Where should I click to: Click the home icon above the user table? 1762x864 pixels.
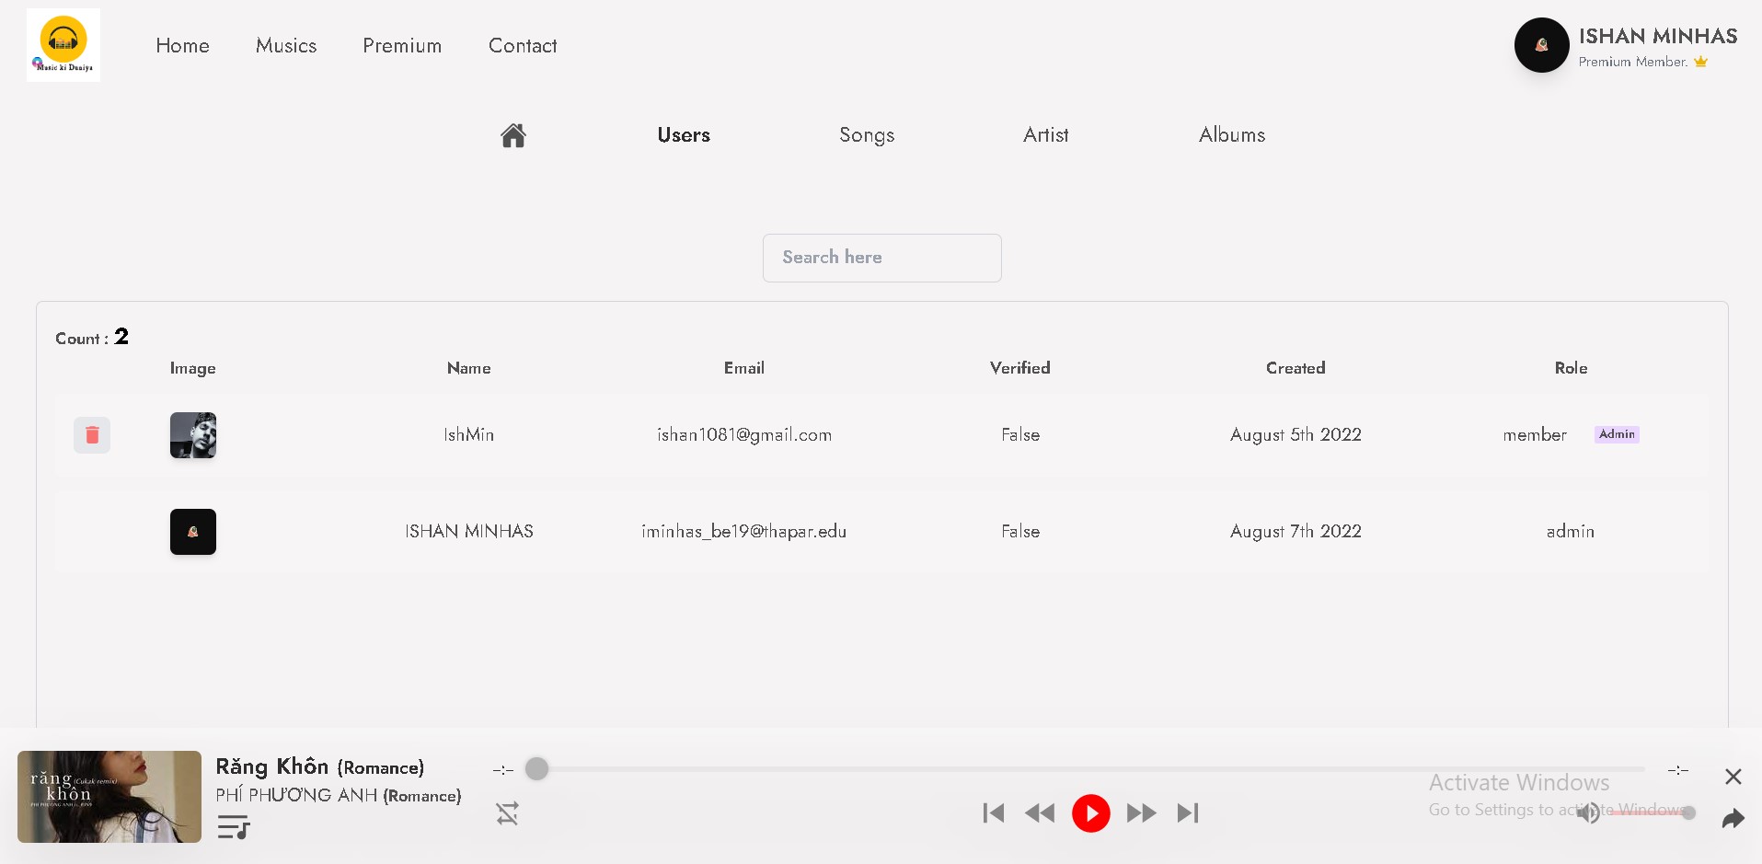[512, 135]
